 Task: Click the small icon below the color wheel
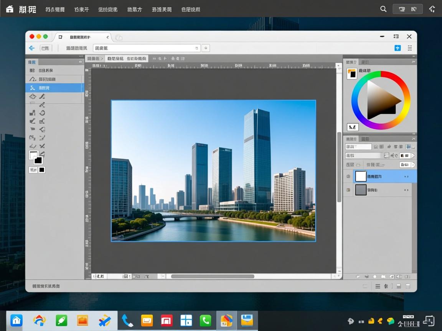(x=352, y=127)
